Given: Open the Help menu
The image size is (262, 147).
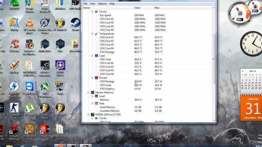Looking at the screenshot, I should click(112, 4).
